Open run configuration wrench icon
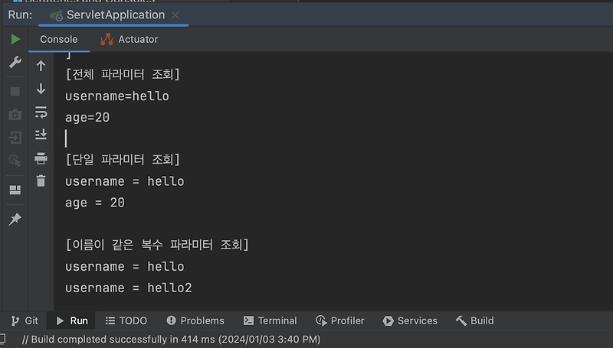Image resolution: width=613 pixels, height=348 pixels. (x=15, y=63)
